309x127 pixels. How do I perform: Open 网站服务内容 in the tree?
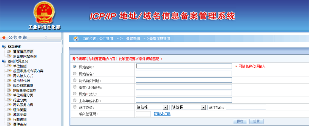tap(23, 105)
